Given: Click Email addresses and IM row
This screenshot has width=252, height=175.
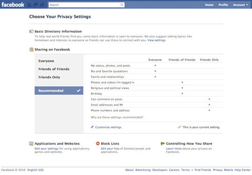Looking at the screenshot, I should coord(157,105).
